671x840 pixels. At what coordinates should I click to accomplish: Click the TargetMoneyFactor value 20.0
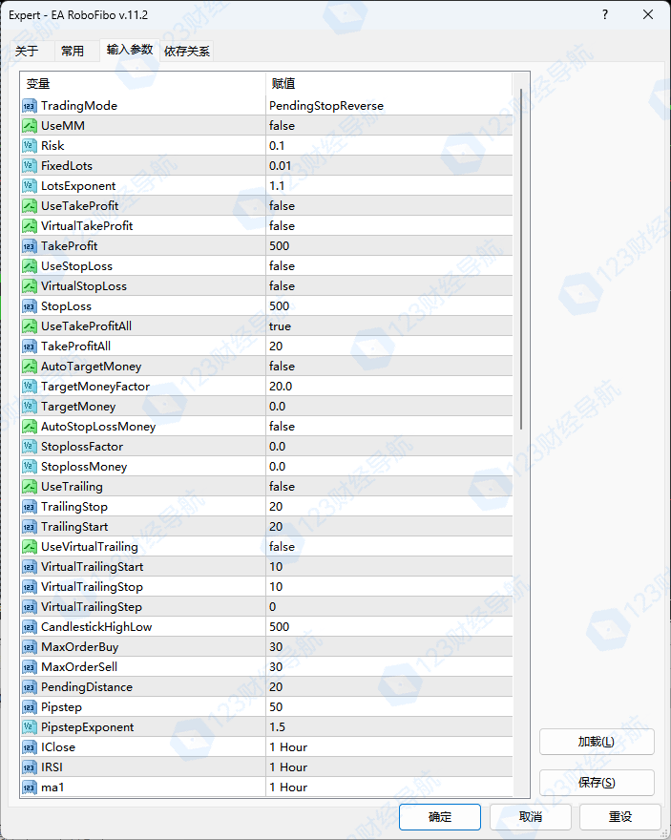[388, 387]
